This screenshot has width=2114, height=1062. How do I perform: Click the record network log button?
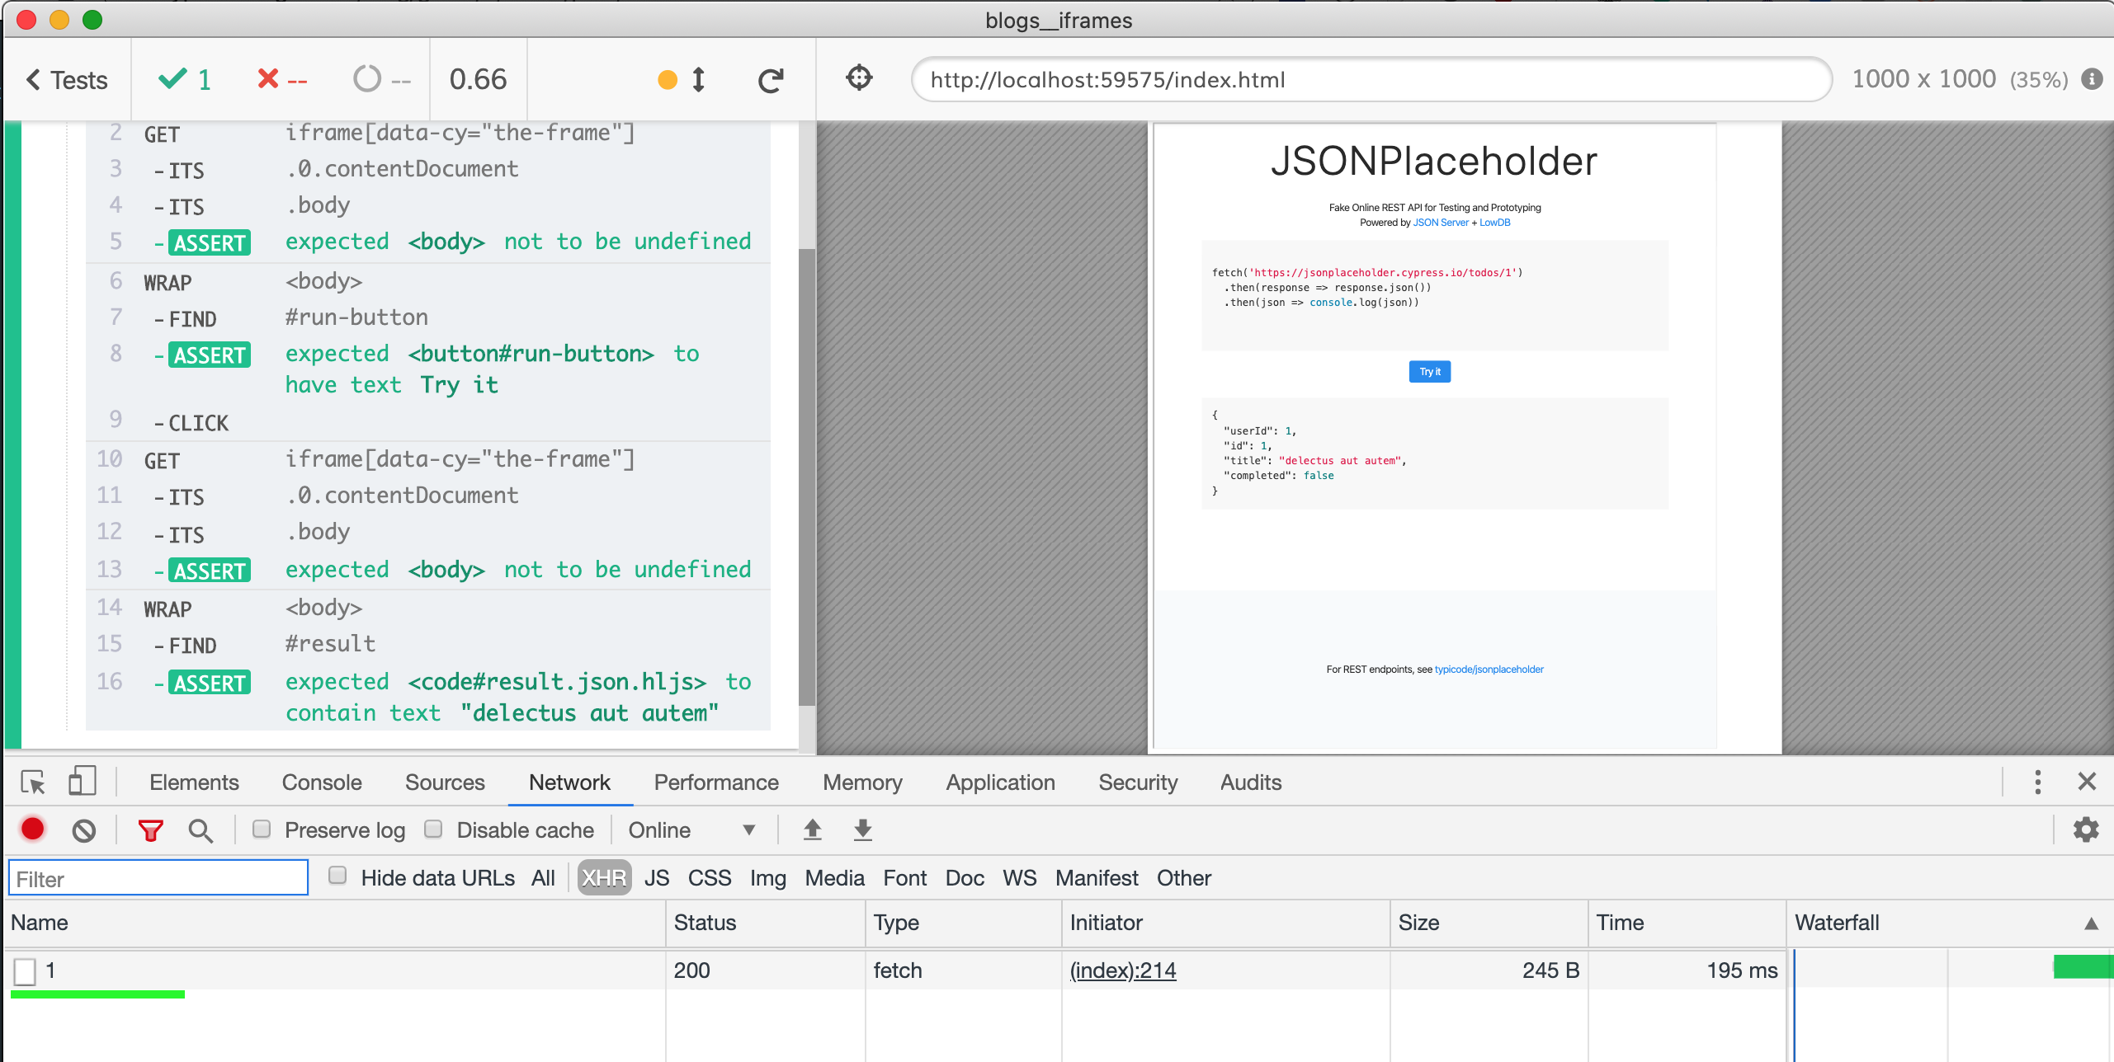click(33, 829)
